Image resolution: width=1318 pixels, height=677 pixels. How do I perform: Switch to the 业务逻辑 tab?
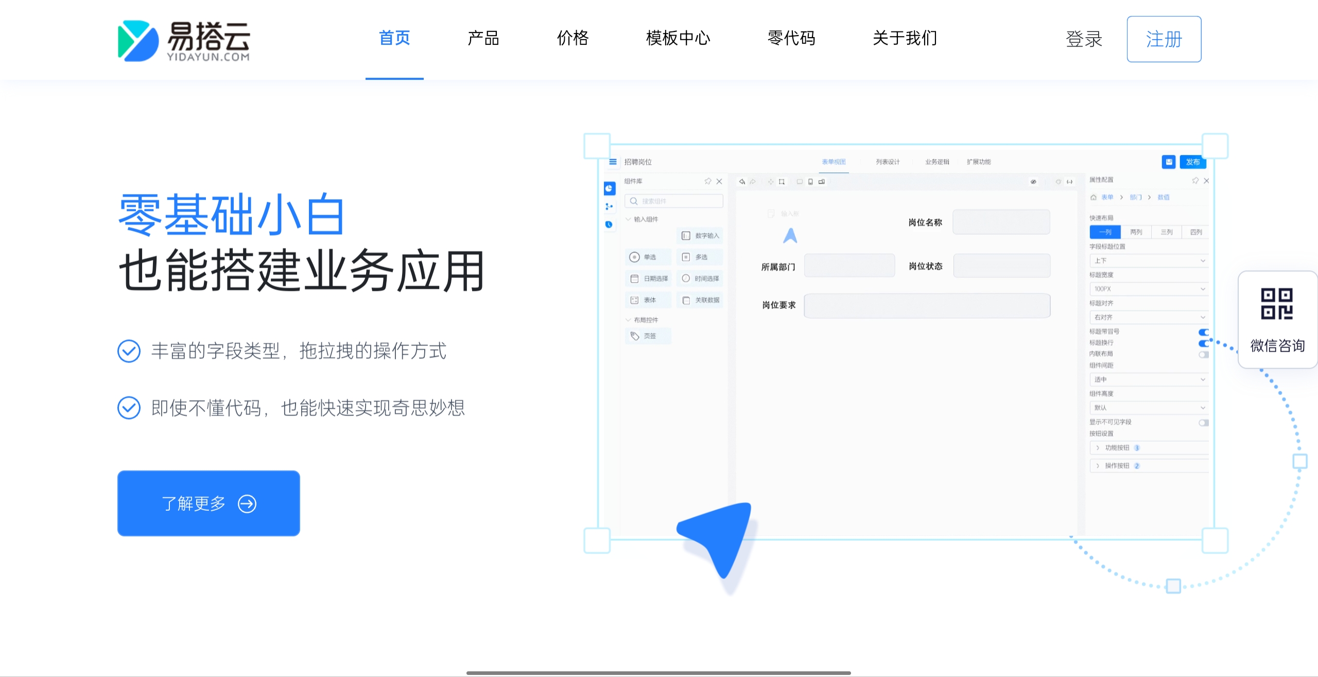pyautogui.click(x=937, y=162)
